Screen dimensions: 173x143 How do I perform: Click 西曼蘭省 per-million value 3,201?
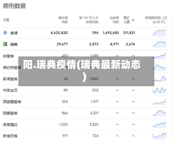pyautogui.click(x=94, y=113)
